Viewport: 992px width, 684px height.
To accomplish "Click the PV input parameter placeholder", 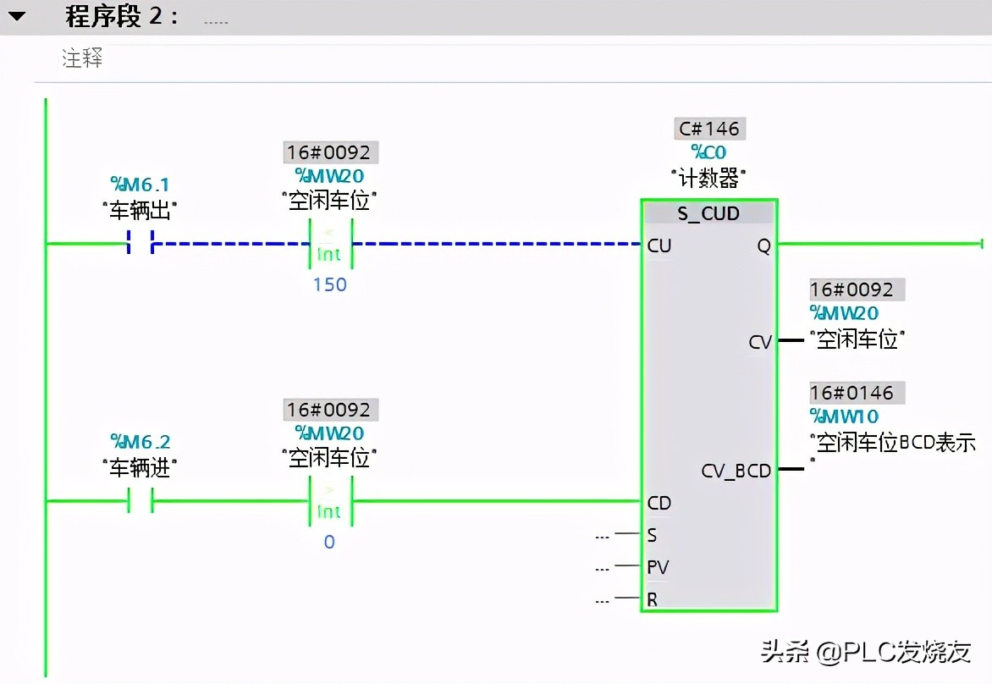I will point(603,567).
